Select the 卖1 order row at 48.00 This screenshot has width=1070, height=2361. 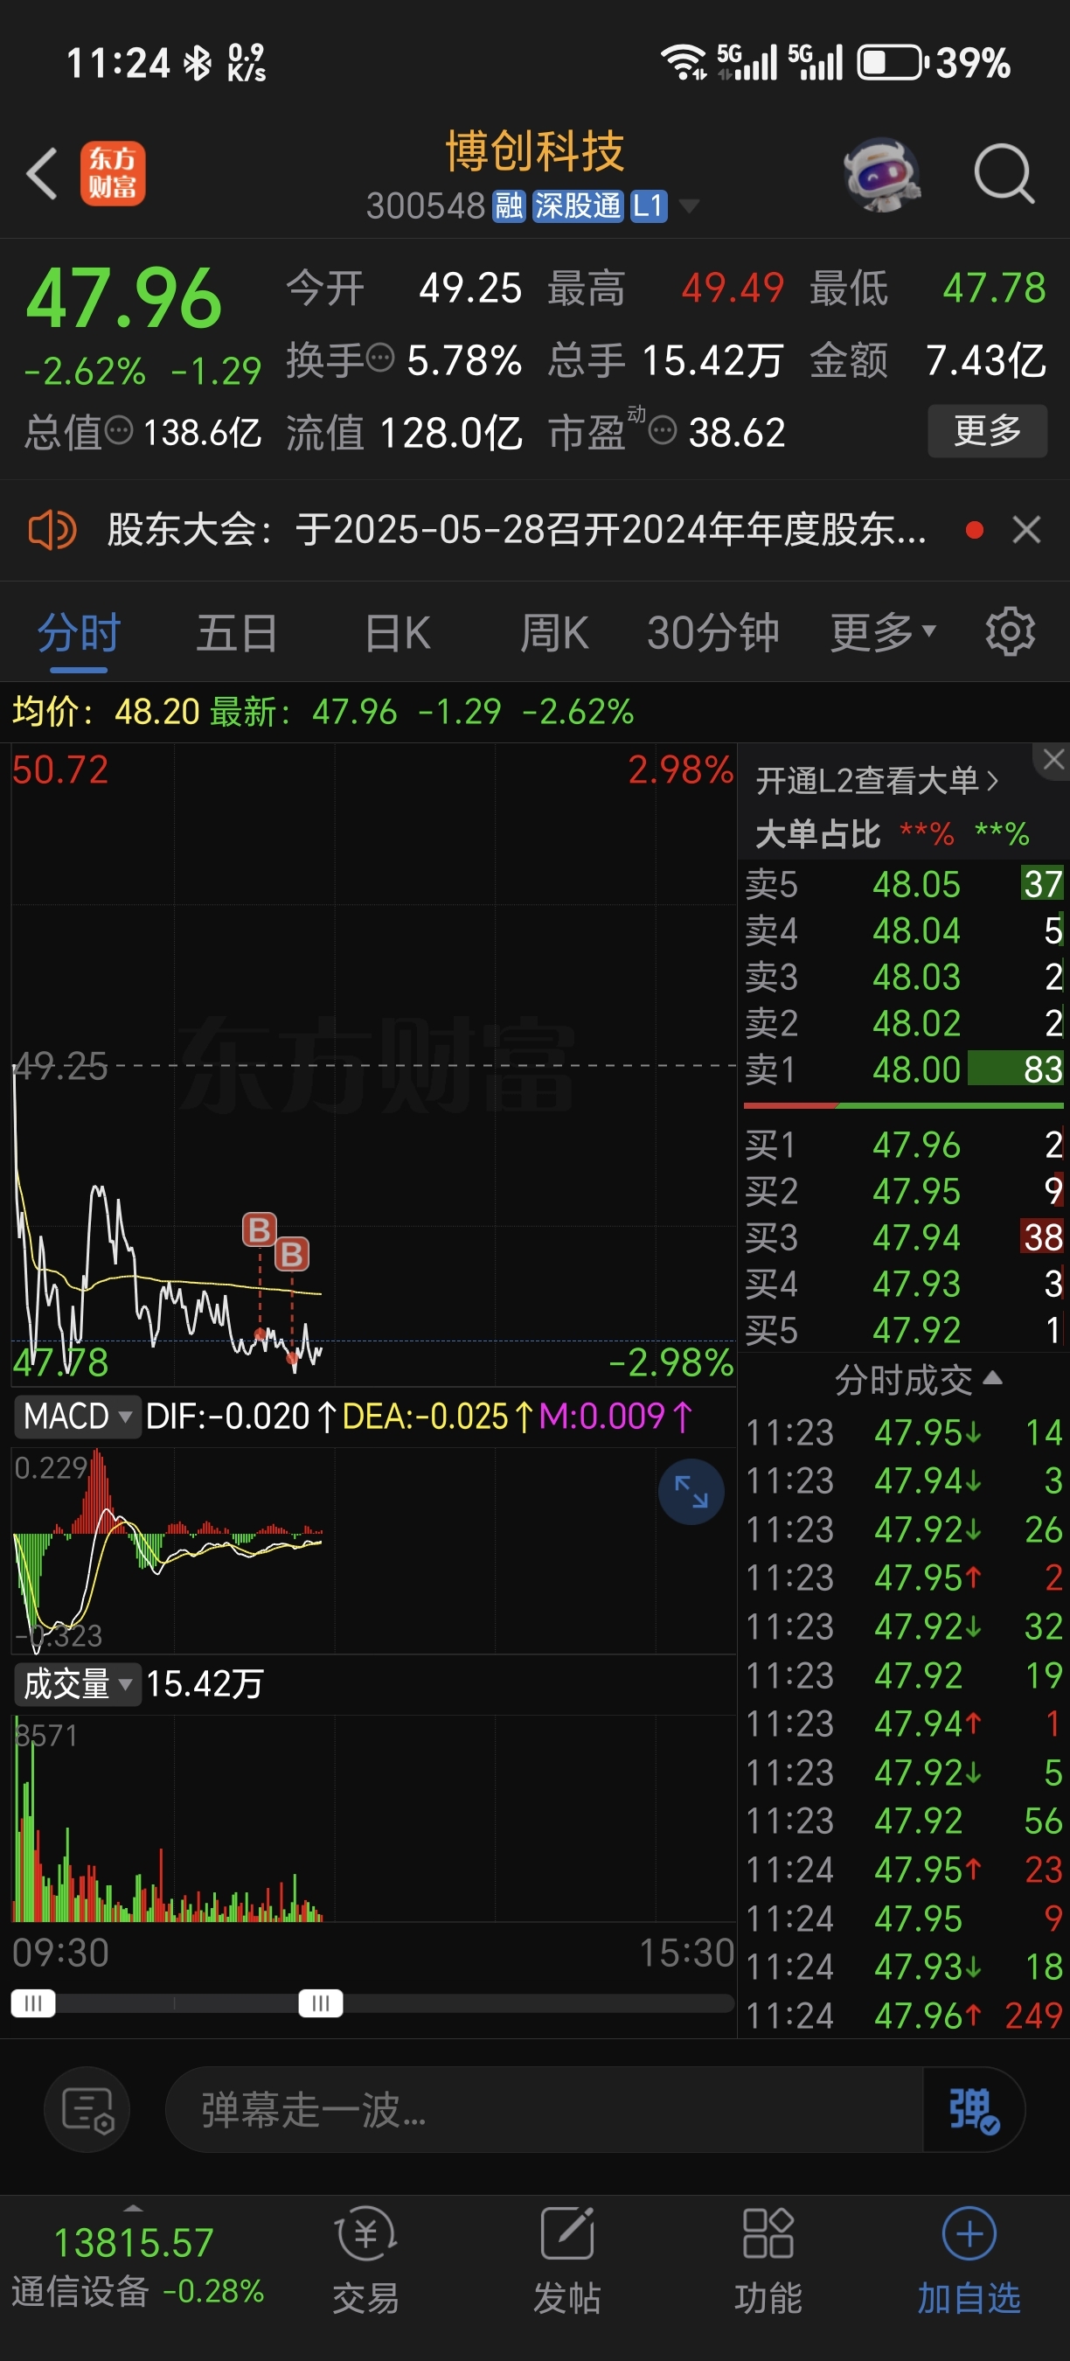[903, 1069]
